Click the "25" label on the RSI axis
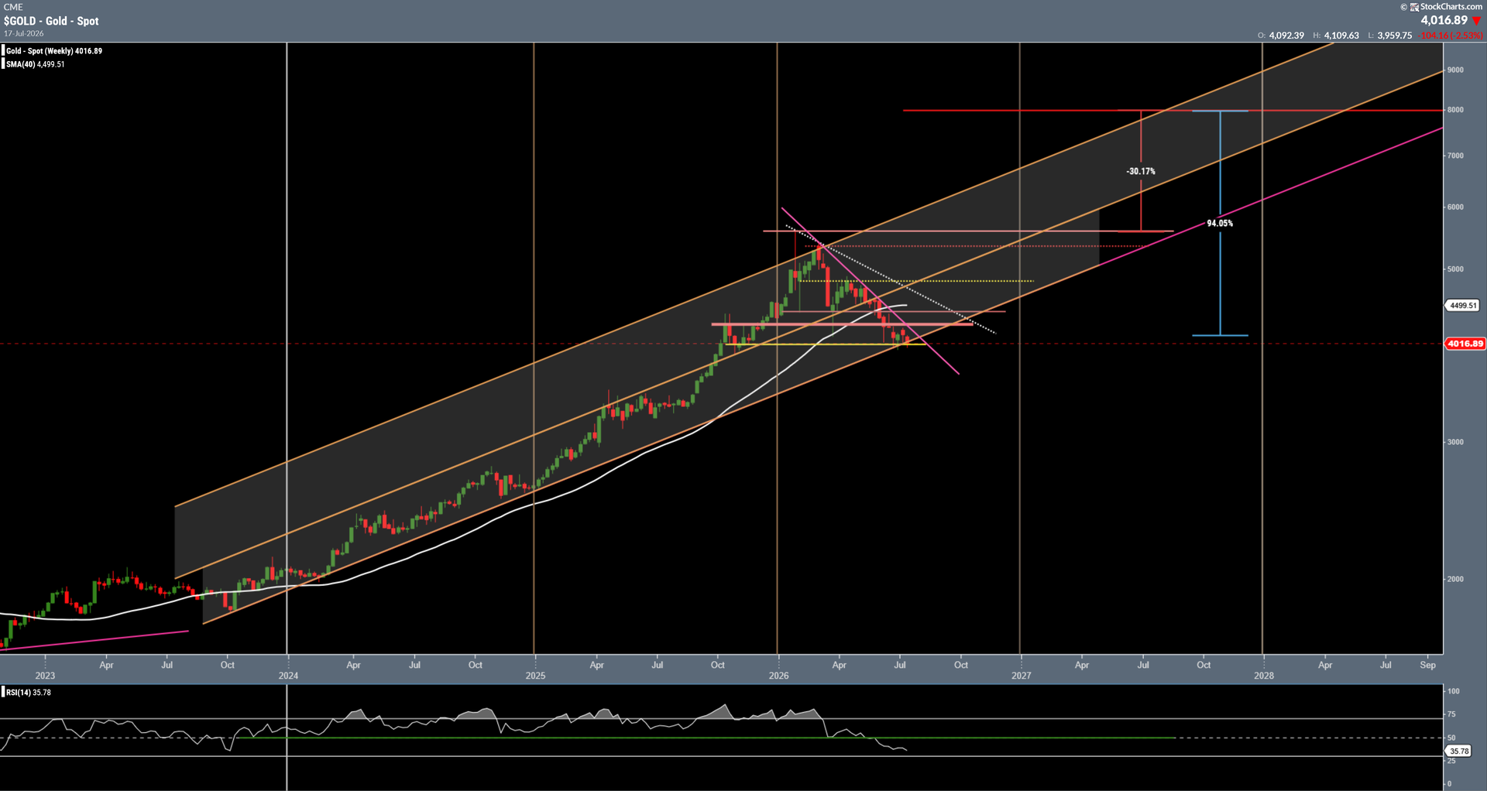This screenshot has width=1487, height=791. (1451, 762)
